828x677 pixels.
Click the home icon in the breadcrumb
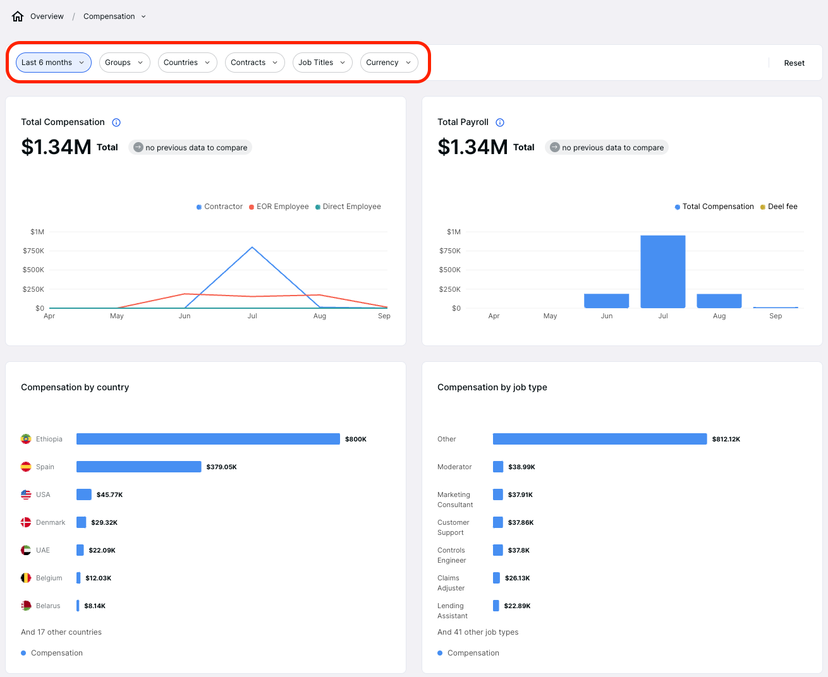click(17, 16)
